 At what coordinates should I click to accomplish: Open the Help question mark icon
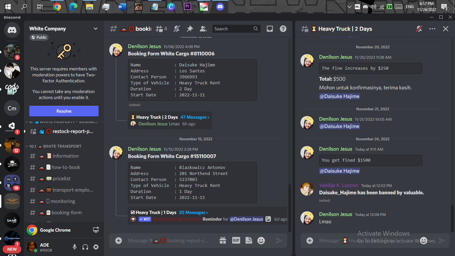[283, 29]
